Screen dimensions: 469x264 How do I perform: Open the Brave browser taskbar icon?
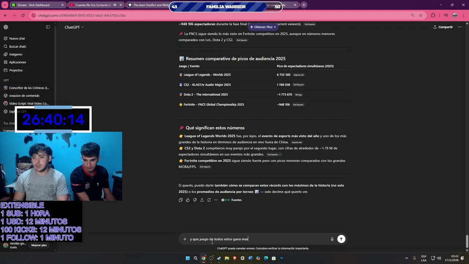[235, 258]
